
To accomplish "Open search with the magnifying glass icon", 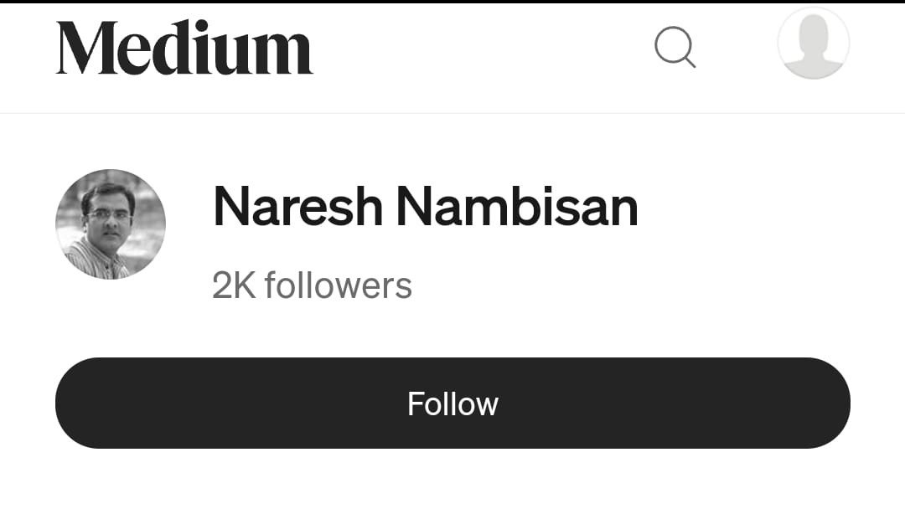I will click(675, 47).
